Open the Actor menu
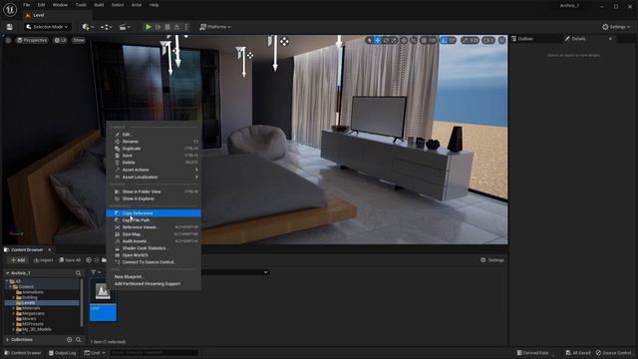The image size is (638, 359). point(137,5)
